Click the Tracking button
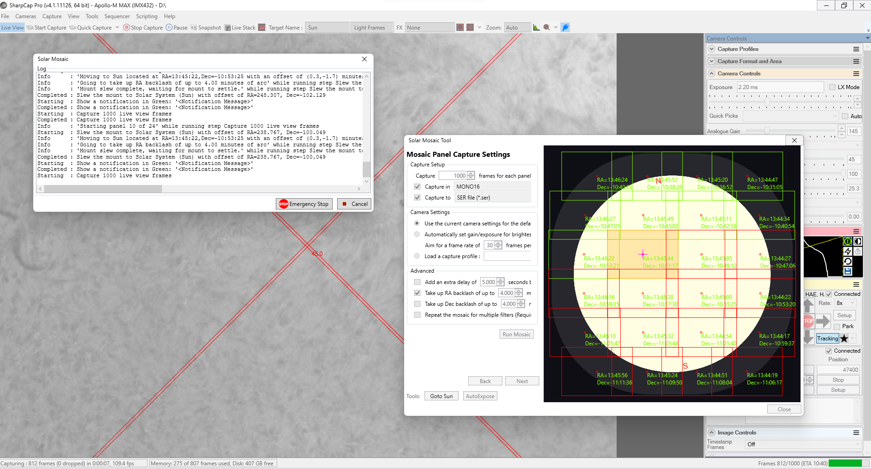Viewport: 871px width, 469px height. [x=827, y=339]
